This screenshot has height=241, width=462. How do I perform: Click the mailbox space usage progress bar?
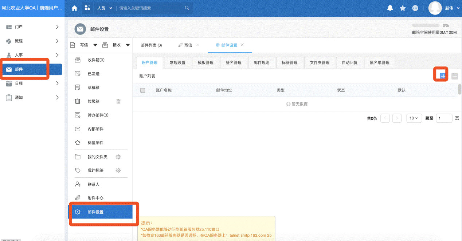(x=426, y=25)
